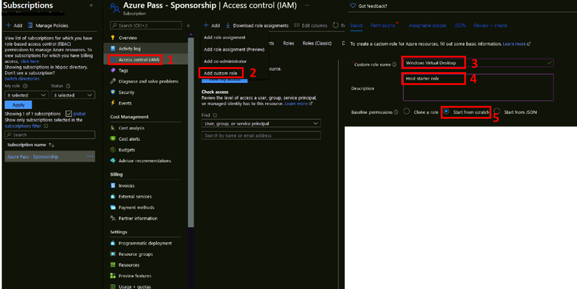
Task: Click the Budgets icon
Action: pyautogui.click(x=113, y=150)
